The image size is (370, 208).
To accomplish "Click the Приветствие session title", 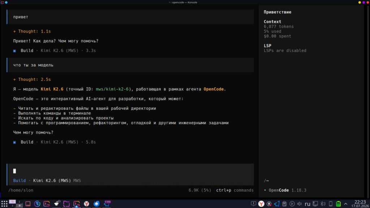I will (277, 12).
